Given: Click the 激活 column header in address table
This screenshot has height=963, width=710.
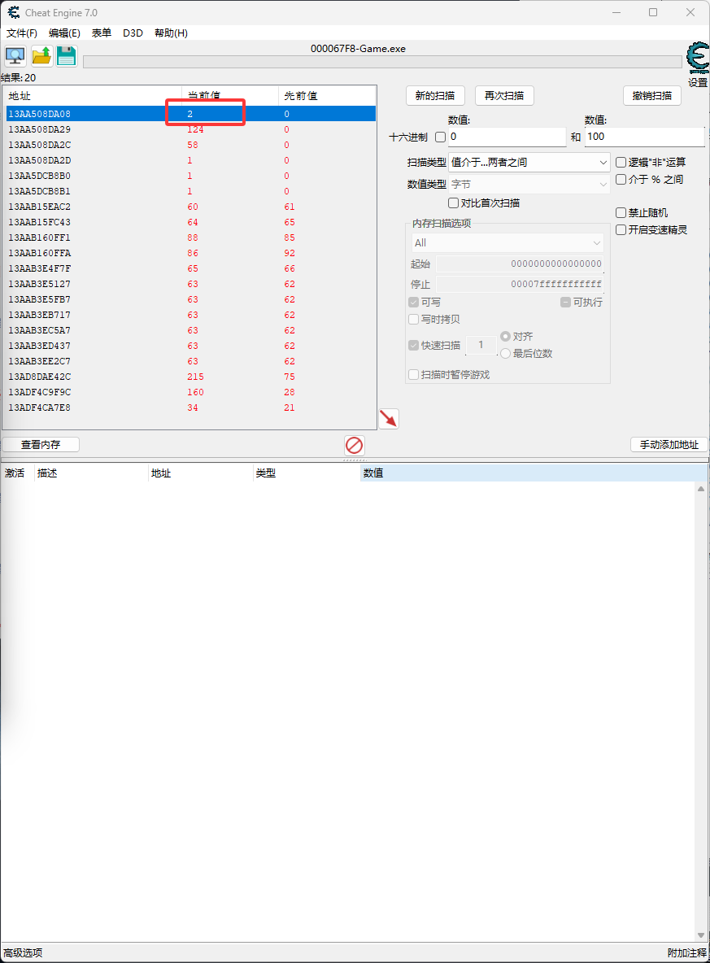Looking at the screenshot, I should 16,473.
